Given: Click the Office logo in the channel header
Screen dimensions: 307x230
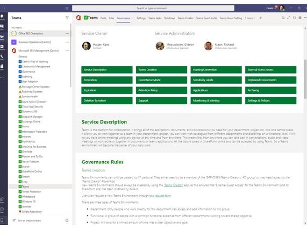Looking at the screenshot, I should point(78,18).
